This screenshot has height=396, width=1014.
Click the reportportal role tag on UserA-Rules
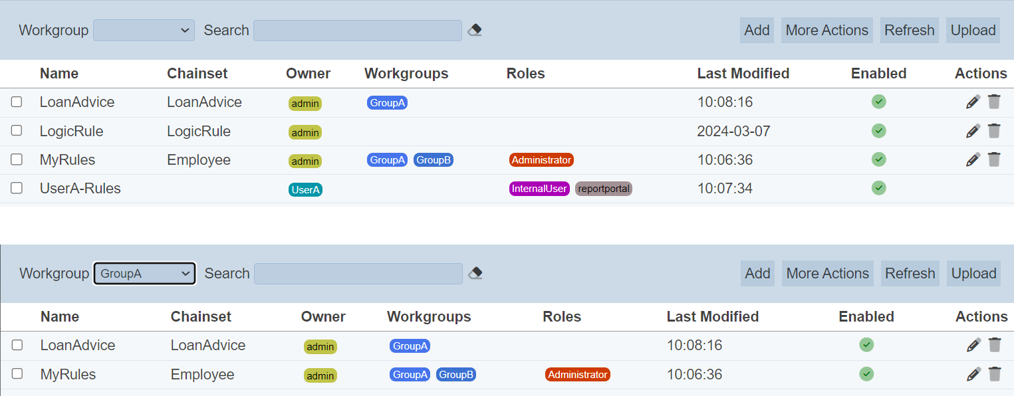(604, 189)
